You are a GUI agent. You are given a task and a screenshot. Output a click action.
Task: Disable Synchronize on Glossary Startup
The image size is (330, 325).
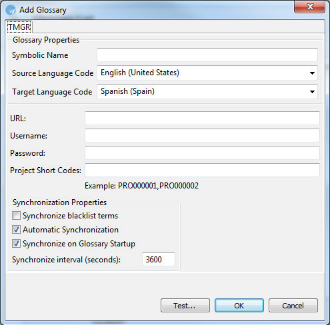[16, 244]
